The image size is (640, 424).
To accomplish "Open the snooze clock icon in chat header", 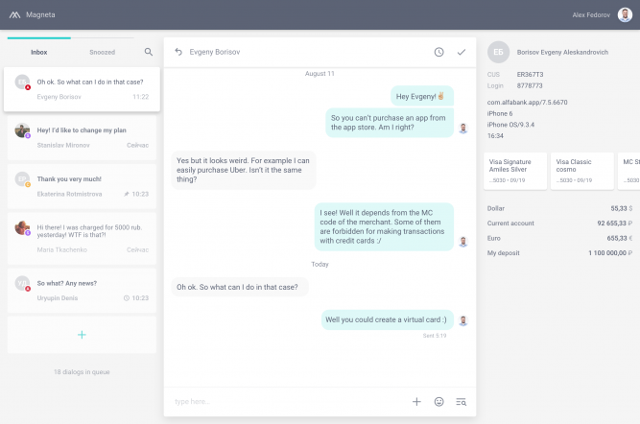I will coord(439,52).
